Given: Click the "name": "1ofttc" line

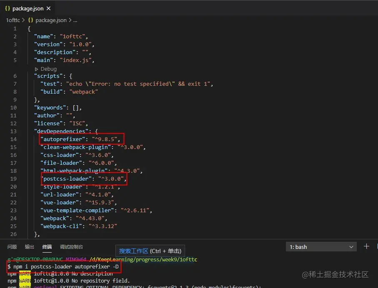Looking at the screenshot, I should 61,36.
